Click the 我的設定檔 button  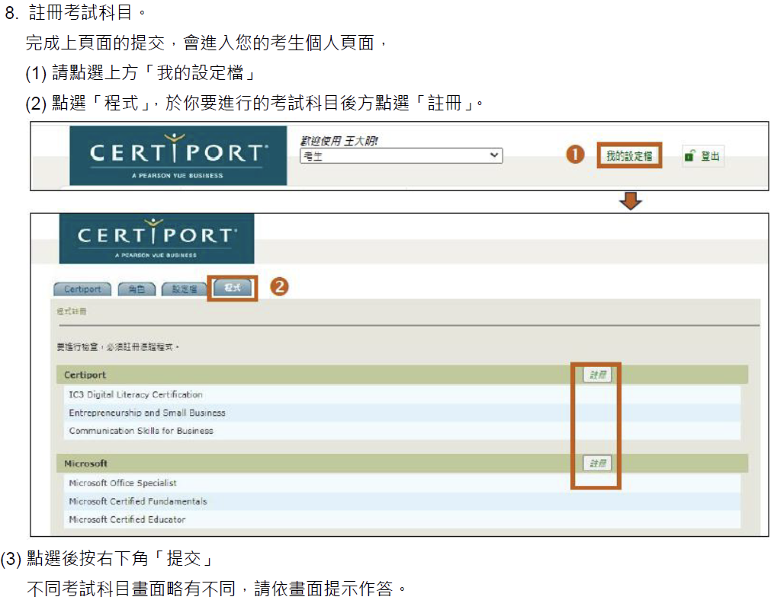(x=629, y=156)
